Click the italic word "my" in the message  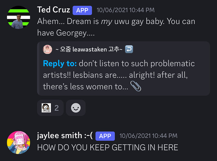106,22
